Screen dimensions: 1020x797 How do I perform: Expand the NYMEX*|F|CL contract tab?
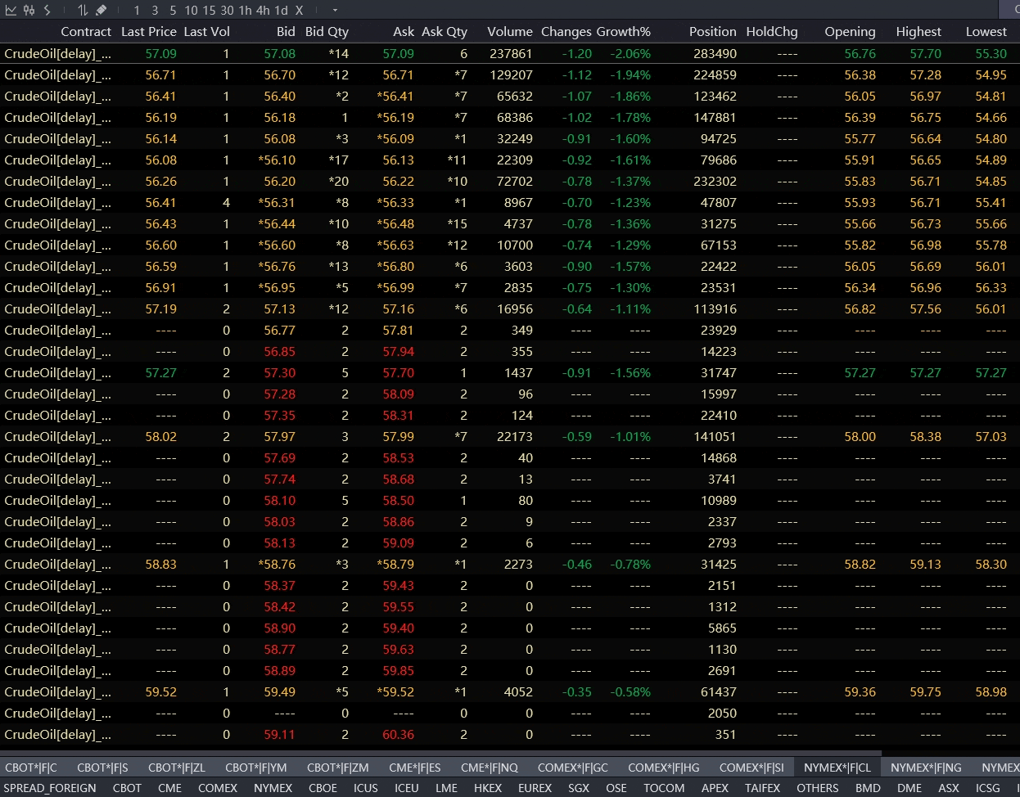[837, 768]
